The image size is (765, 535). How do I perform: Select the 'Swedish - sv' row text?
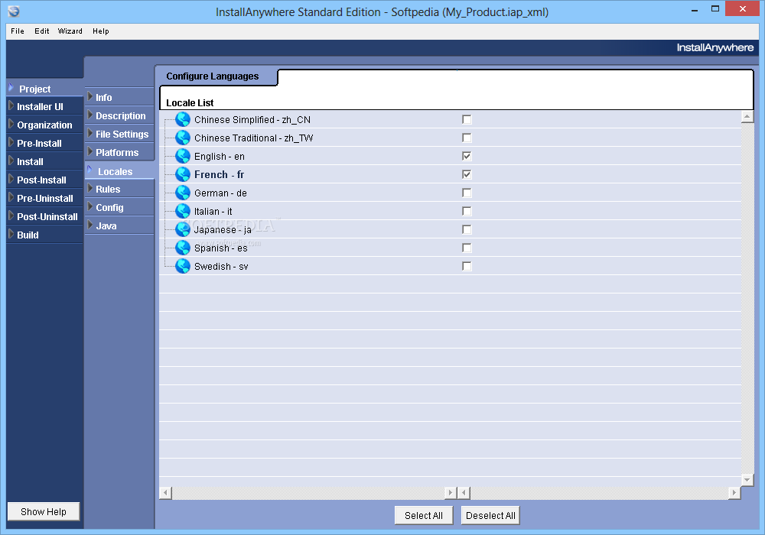click(x=221, y=266)
